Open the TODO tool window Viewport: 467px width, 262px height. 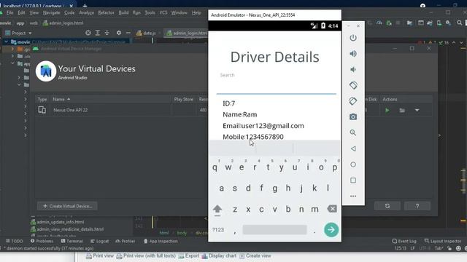[x=15, y=241]
